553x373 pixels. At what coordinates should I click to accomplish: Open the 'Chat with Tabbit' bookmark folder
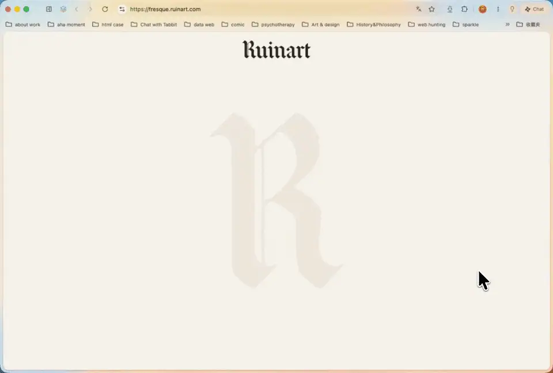pos(154,24)
